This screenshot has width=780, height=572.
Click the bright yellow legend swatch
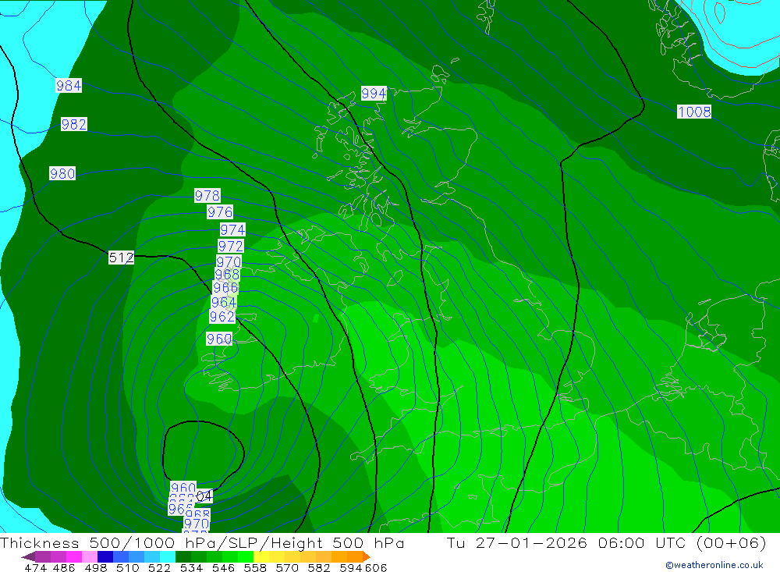click(x=261, y=556)
